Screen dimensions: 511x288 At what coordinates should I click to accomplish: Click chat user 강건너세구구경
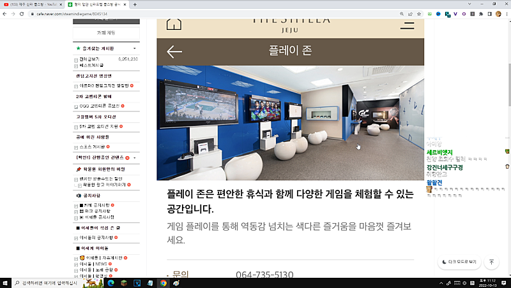[x=445, y=168]
